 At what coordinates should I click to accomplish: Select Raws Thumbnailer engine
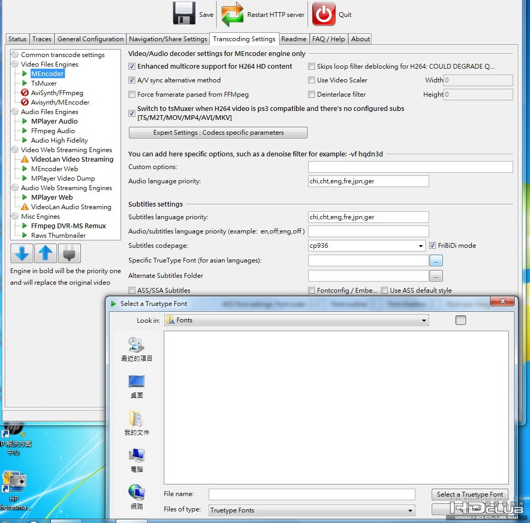(58, 235)
